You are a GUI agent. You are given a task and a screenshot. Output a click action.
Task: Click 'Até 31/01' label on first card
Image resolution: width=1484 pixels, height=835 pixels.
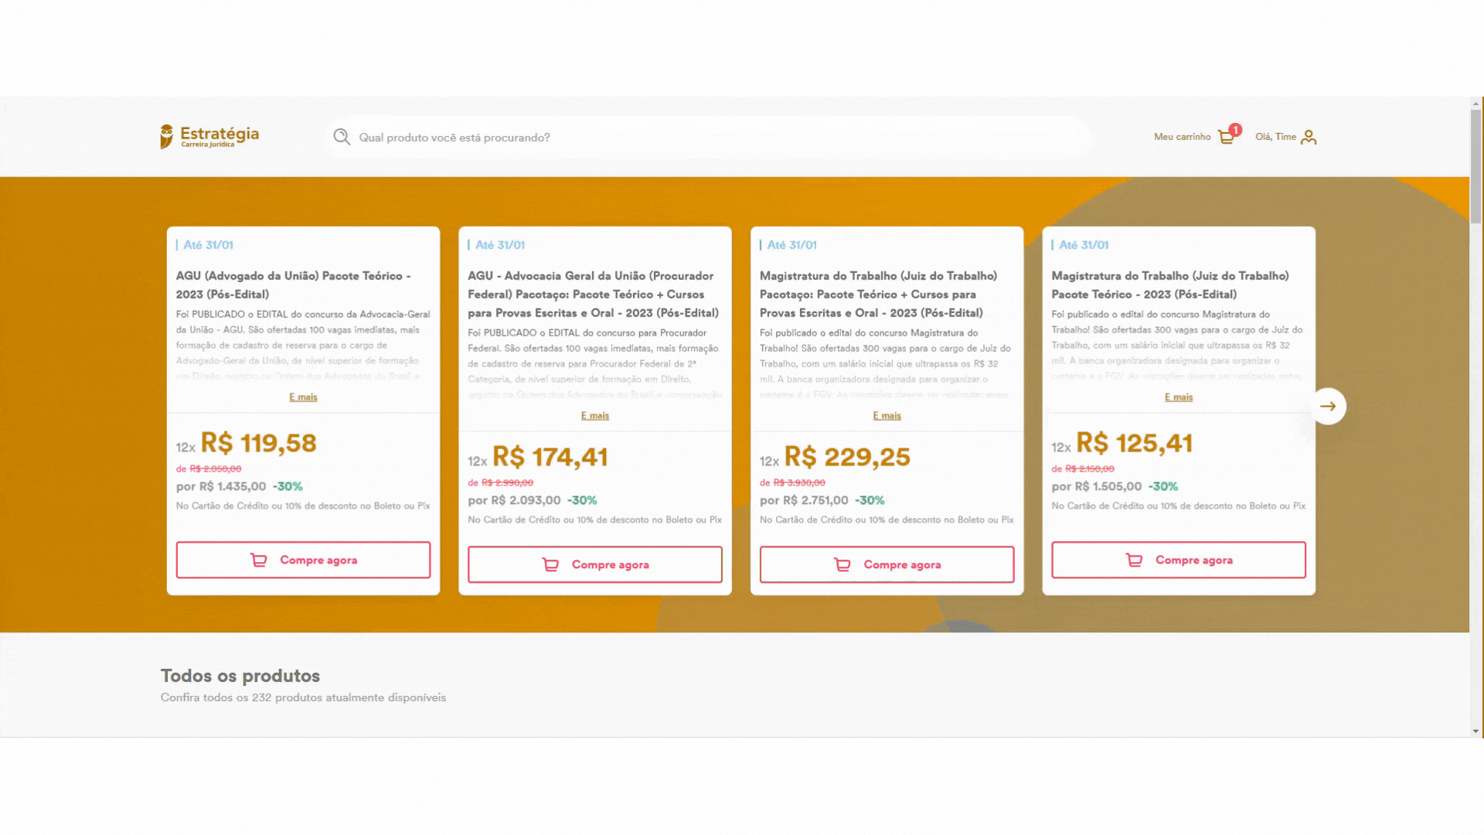click(x=208, y=245)
